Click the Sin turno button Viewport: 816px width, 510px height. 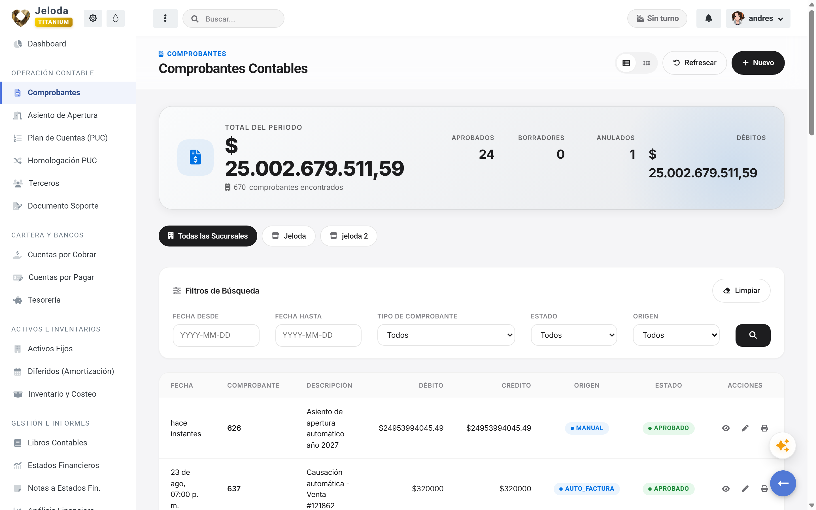coord(657,18)
